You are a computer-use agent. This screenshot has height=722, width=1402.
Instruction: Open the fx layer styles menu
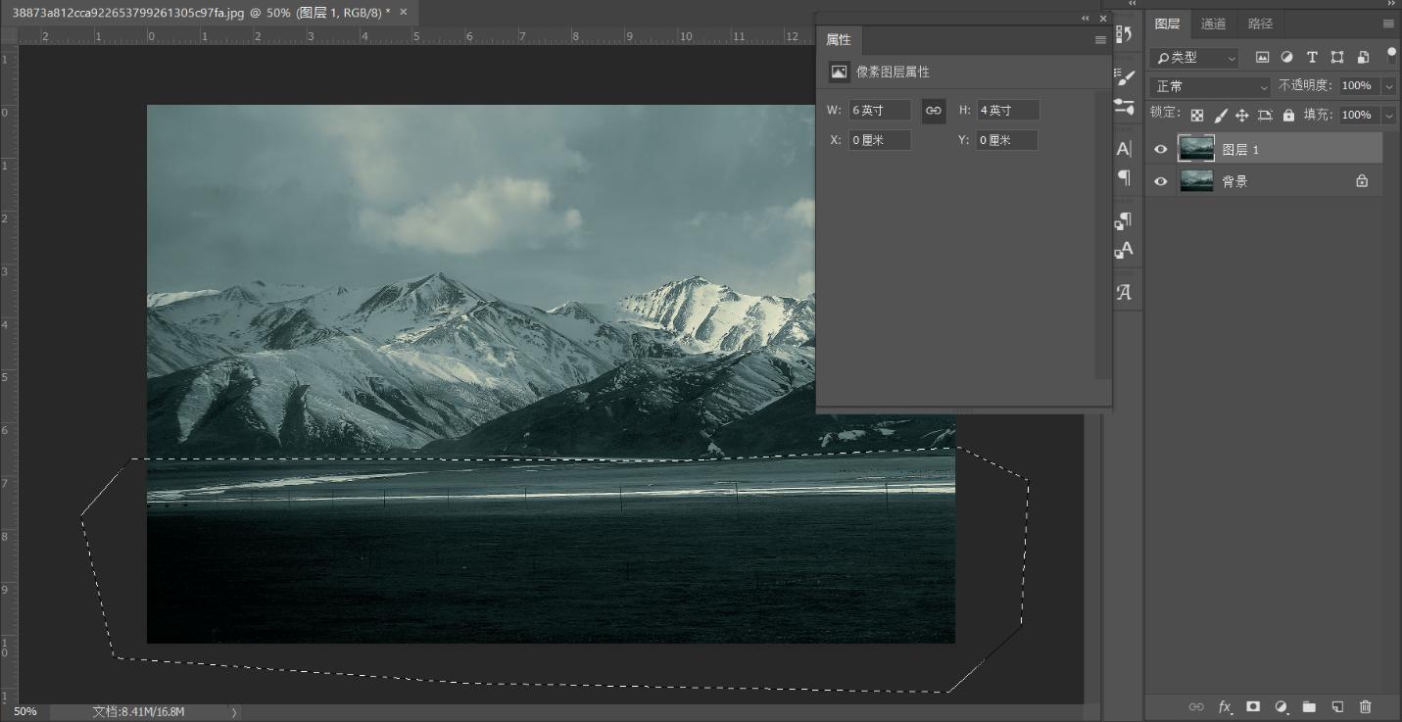tap(1224, 706)
